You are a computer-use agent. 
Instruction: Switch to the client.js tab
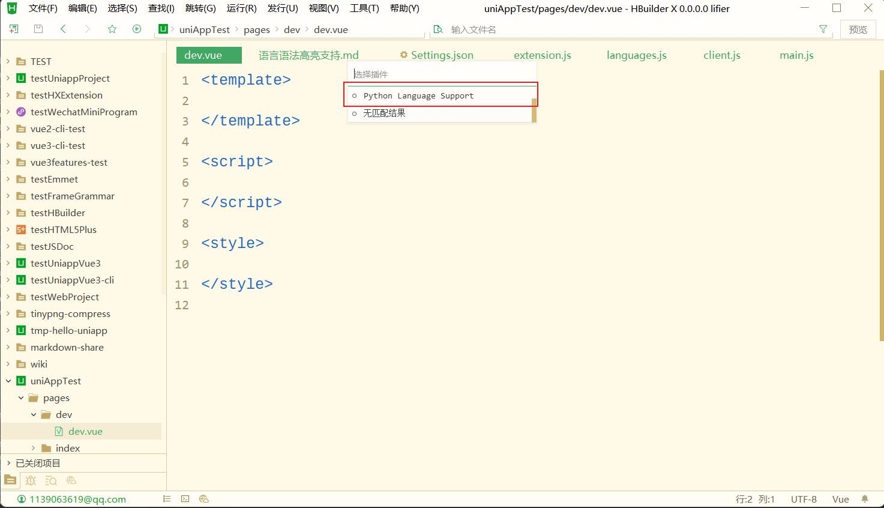point(722,55)
